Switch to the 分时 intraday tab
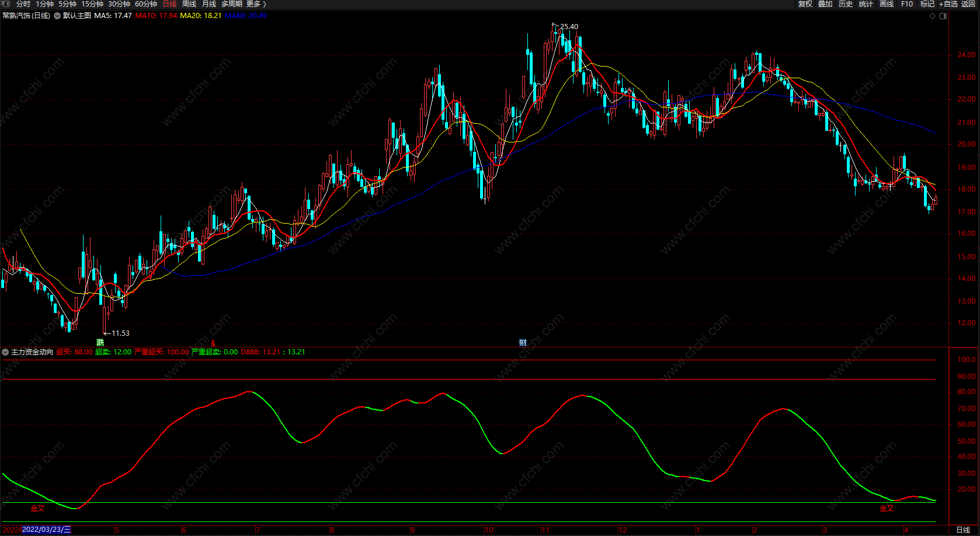The width and height of the screenshot is (980, 536). (23, 4)
